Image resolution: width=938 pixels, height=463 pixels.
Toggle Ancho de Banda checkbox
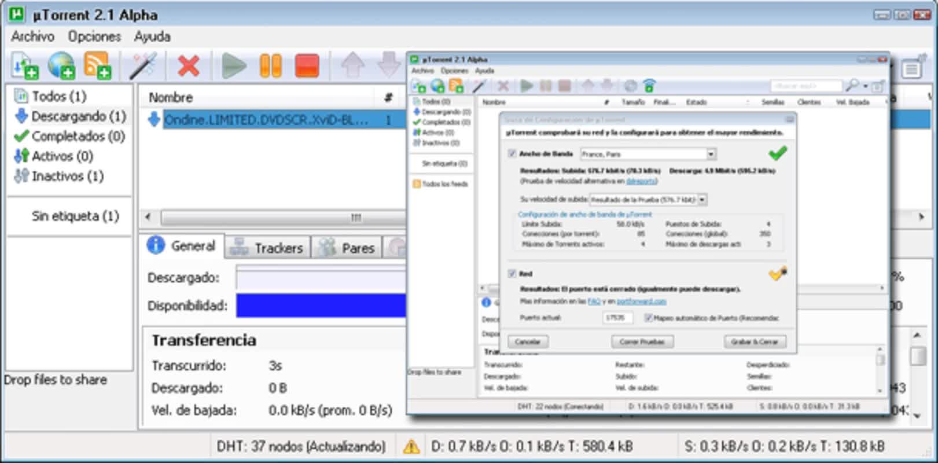pos(512,153)
